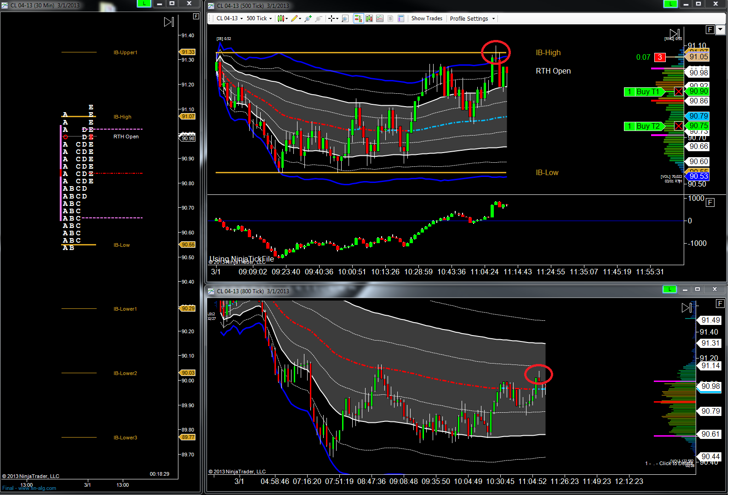Click scroll-to-last-bar arrow in 800 Tick chart
The width and height of the screenshot is (732, 495).
[686, 307]
